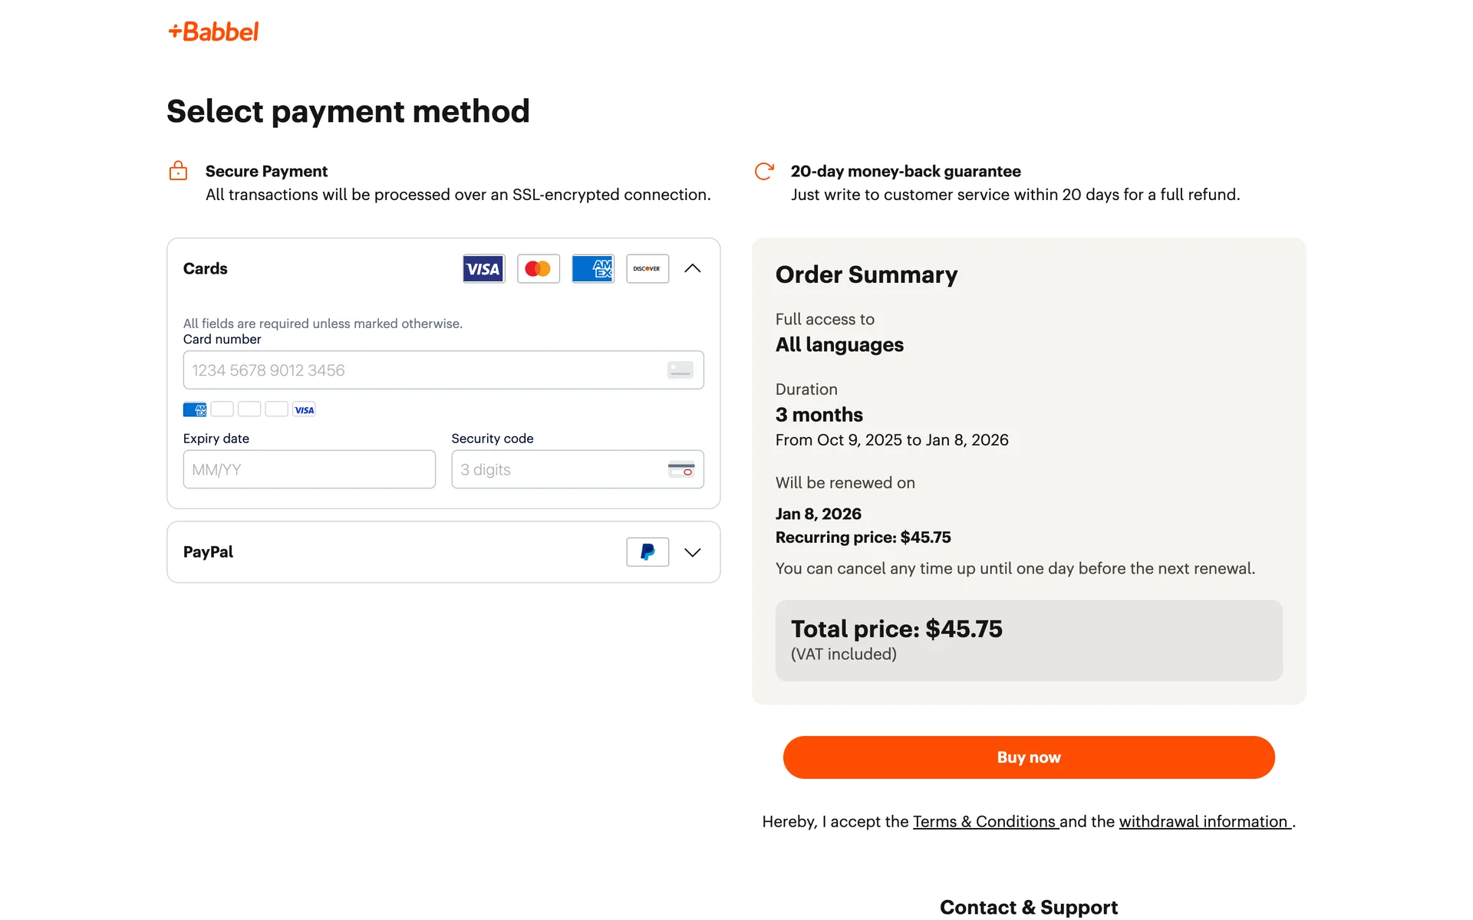Click the Visa logo in Cards header
Viewport: 1473px width, 920px height.
pos(483,268)
